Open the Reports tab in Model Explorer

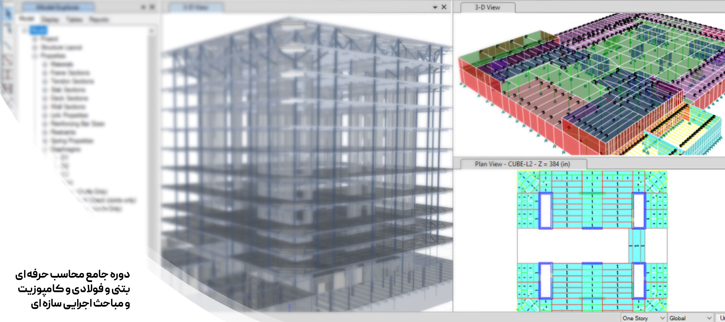99,20
